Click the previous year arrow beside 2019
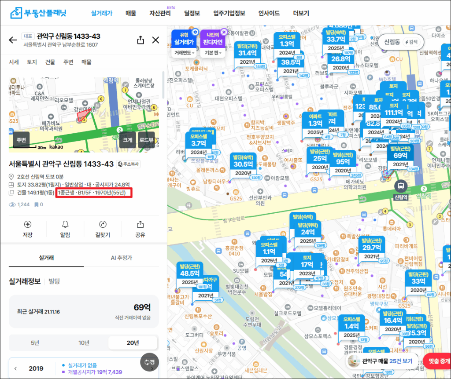 (16, 368)
